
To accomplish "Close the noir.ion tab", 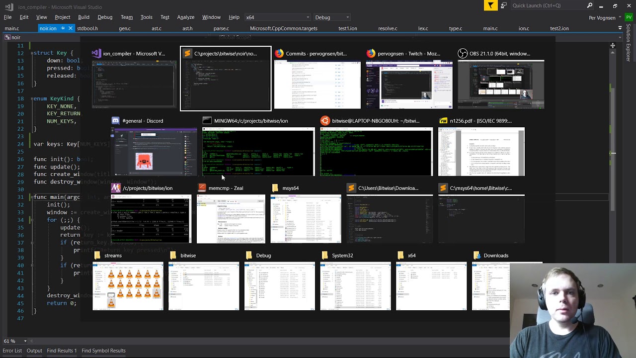I will click(x=71, y=28).
